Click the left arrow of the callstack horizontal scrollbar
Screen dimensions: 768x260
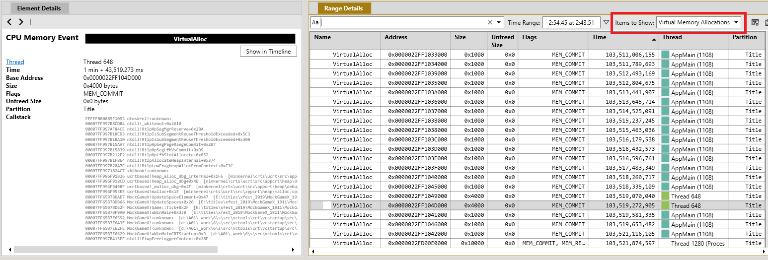9,250
